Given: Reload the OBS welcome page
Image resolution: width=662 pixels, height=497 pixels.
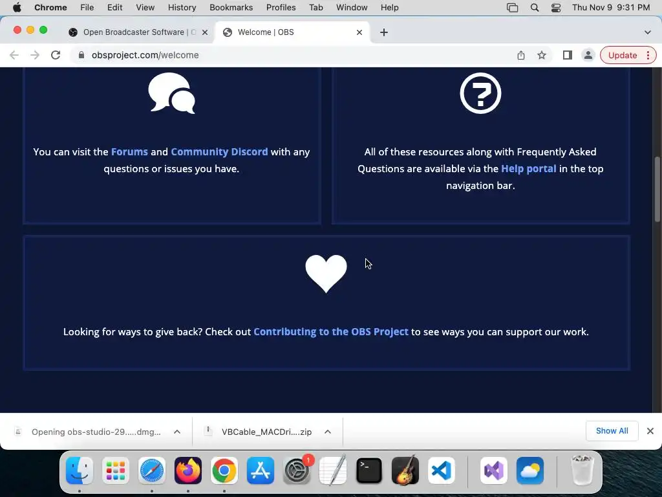Looking at the screenshot, I should (x=56, y=55).
